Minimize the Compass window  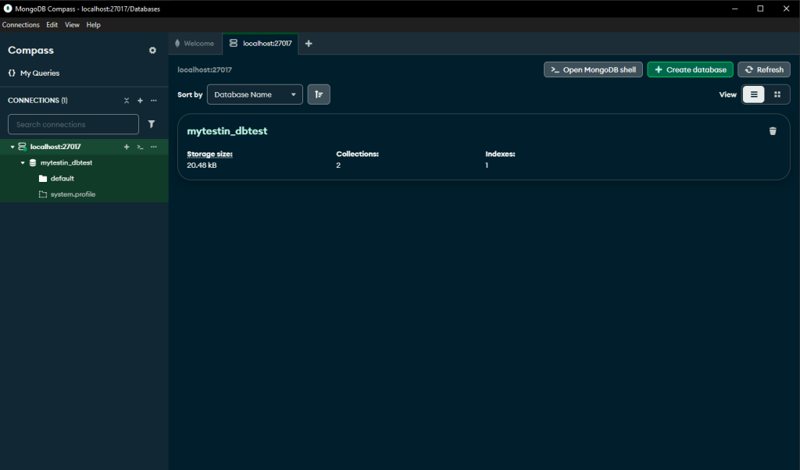click(734, 9)
